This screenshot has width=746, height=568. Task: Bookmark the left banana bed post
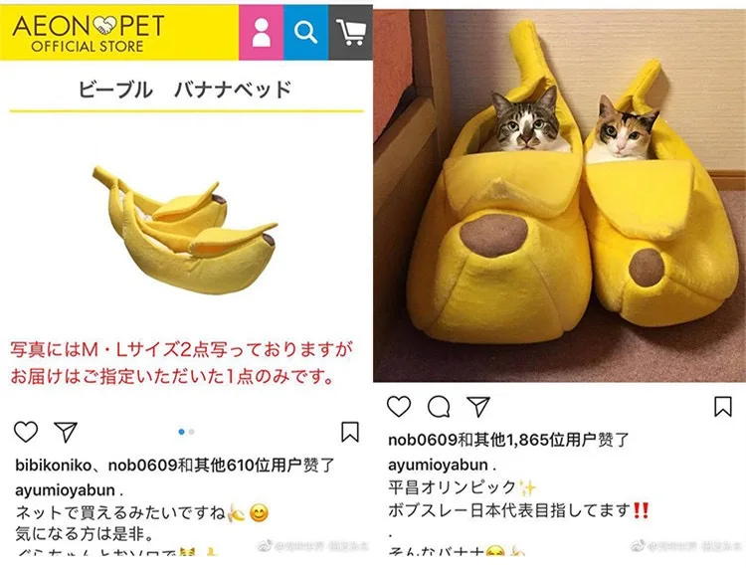350,432
